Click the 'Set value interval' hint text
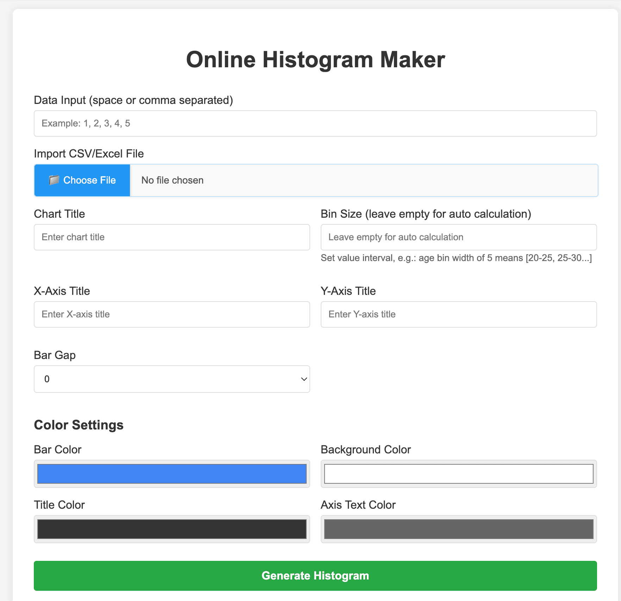 (x=456, y=258)
